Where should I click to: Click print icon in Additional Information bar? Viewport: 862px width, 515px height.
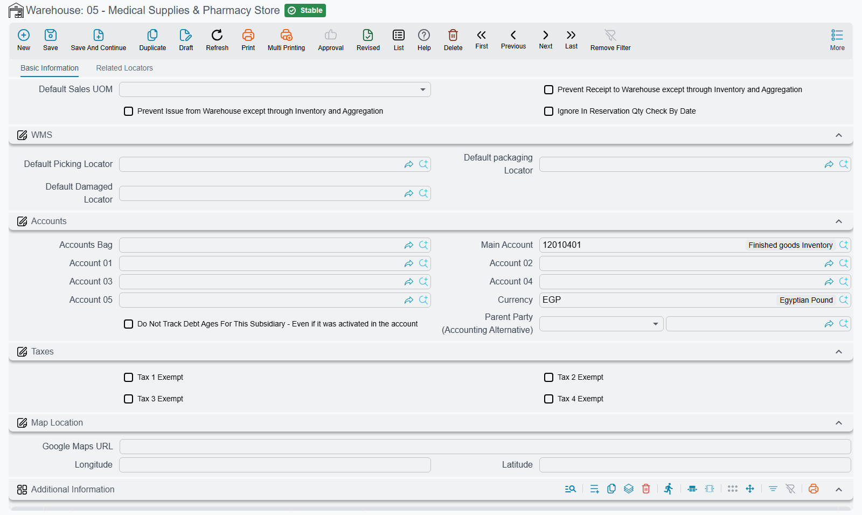tap(814, 489)
